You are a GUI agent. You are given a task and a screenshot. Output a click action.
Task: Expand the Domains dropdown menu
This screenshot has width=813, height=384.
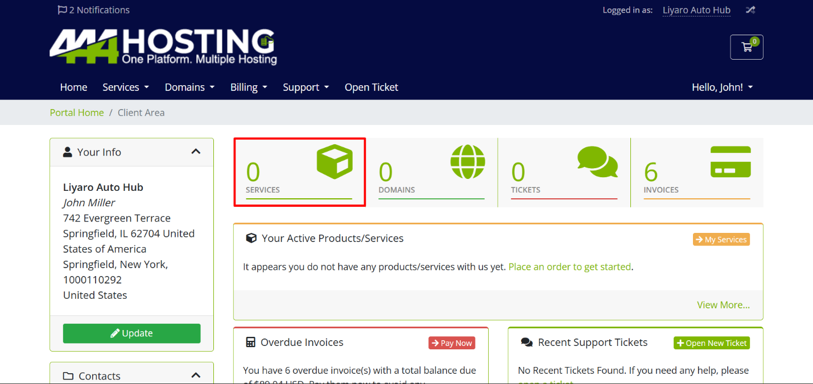pos(189,87)
